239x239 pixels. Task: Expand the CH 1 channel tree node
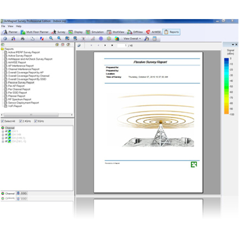click(x=3, y=132)
